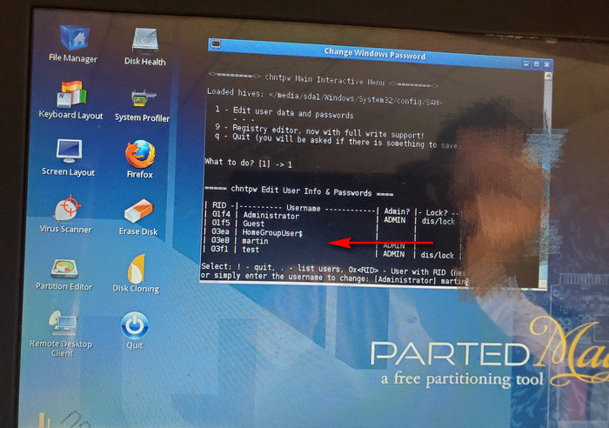Click the 'chntpw Main Interactive Menu' heading

pos(324,79)
